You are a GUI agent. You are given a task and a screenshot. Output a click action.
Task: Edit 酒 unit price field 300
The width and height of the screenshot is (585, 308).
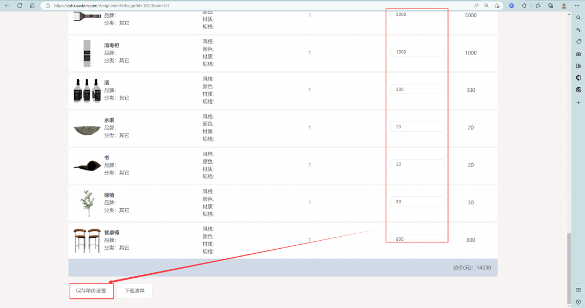tap(417, 89)
